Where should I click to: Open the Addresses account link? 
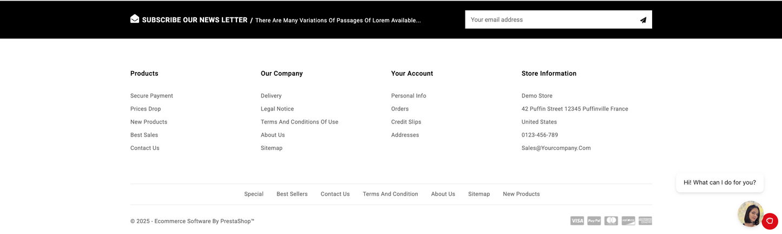point(405,135)
